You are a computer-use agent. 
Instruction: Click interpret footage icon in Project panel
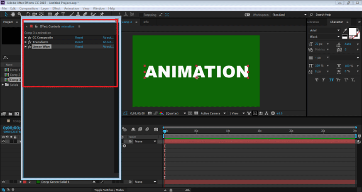pos(3,114)
